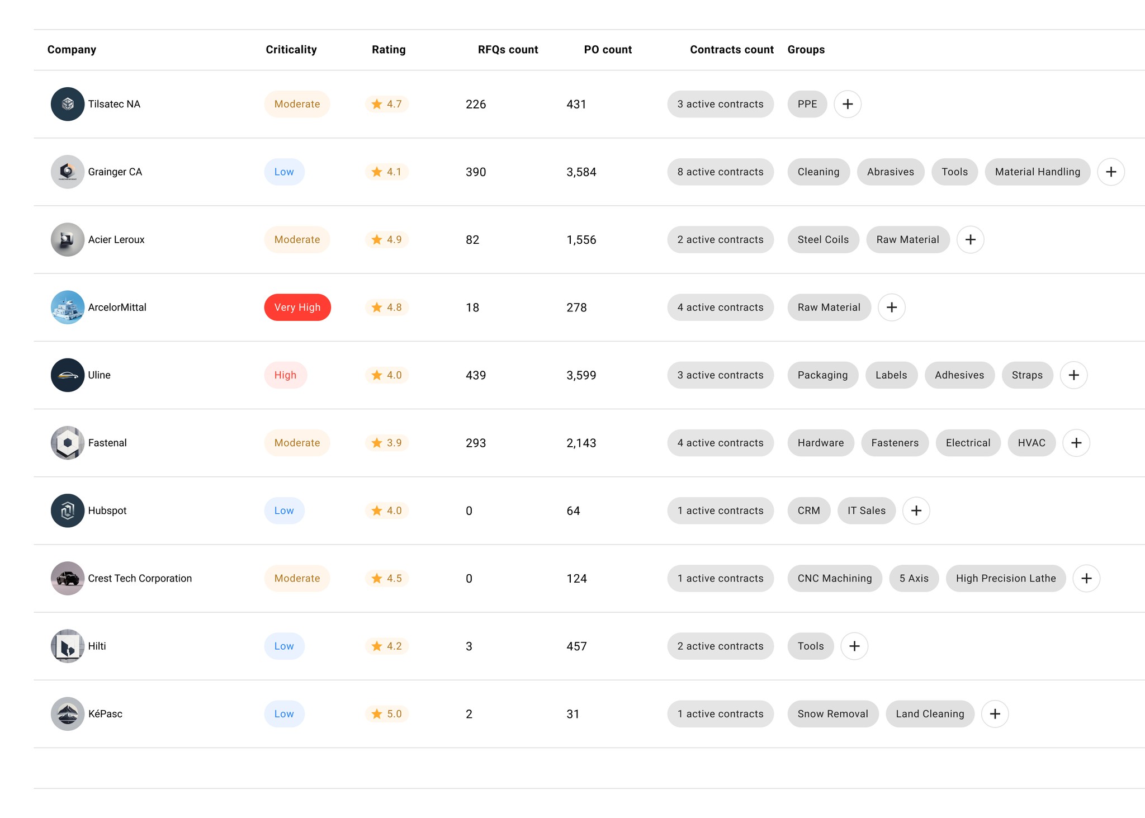Click the 3,599 PO count for Uline

click(x=581, y=375)
